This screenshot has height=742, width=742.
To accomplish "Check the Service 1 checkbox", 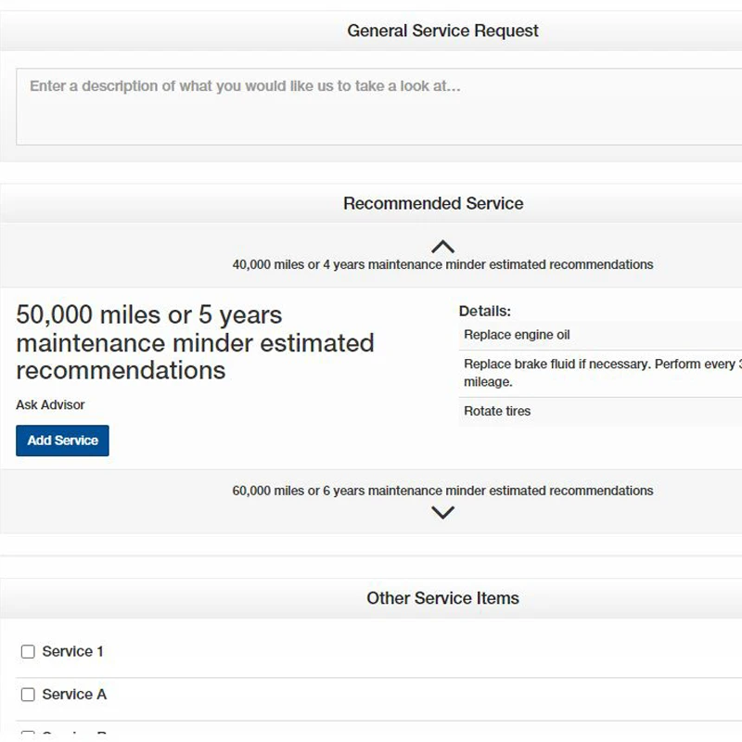I will pyautogui.click(x=28, y=652).
